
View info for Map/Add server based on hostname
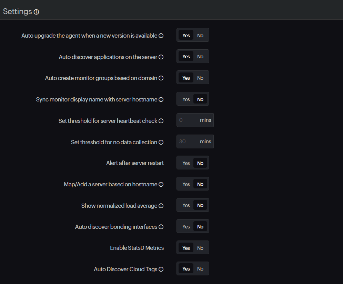pyautogui.click(x=161, y=184)
